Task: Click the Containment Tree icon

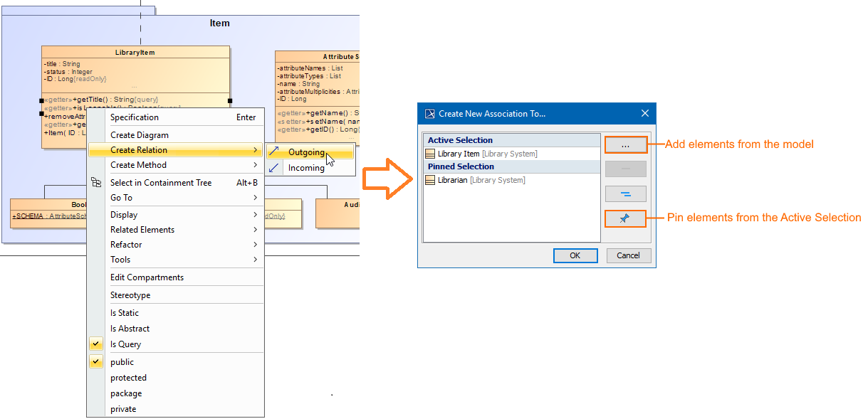Action: click(x=97, y=183)
